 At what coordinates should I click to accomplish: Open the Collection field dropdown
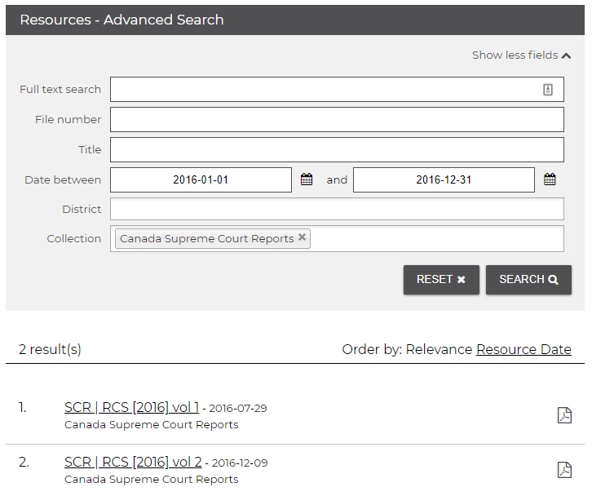[x=436, y=238]
